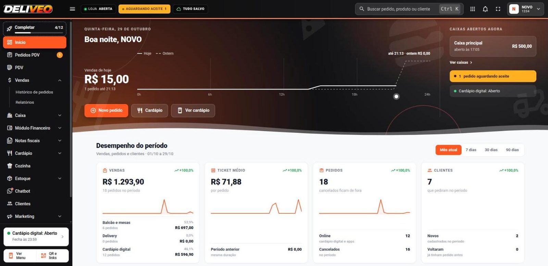This screenshot has height=266, width=548.
Task: Open Histórico de pedidos
Action: [x=34, y=92]
